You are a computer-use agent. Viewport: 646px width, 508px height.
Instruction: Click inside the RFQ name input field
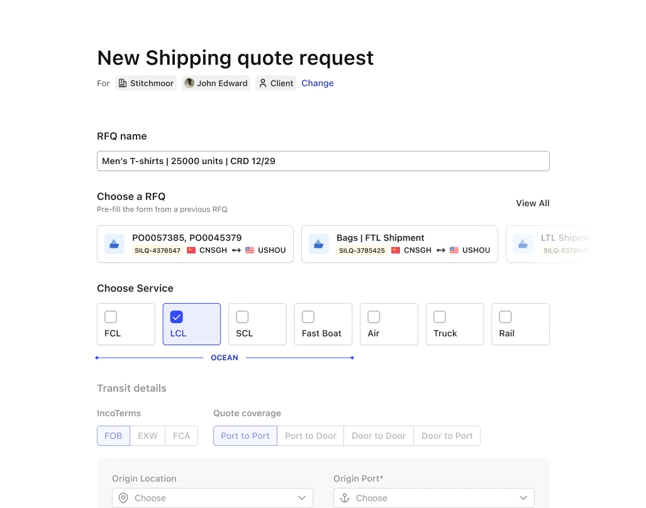[x=323, y=161]
